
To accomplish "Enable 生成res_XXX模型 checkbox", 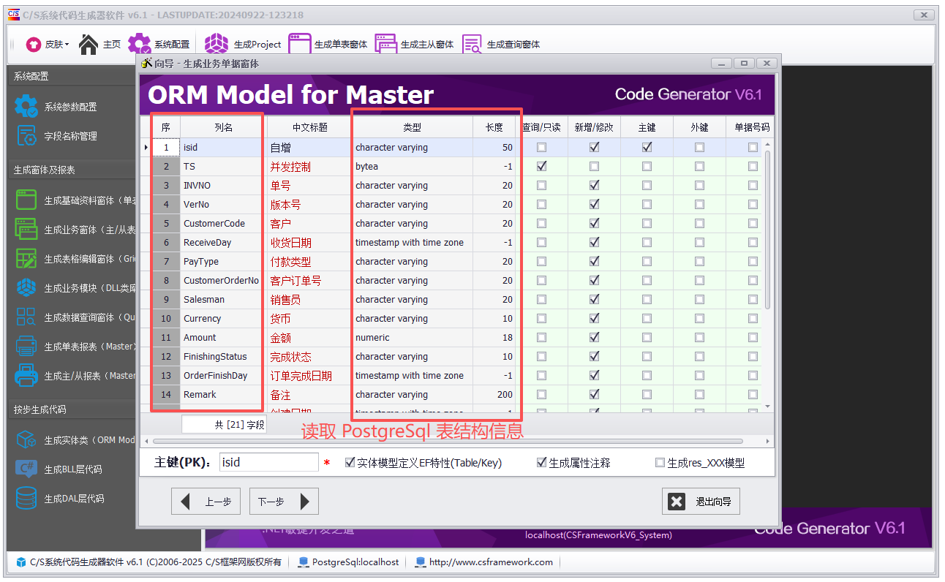I will 660,461.
